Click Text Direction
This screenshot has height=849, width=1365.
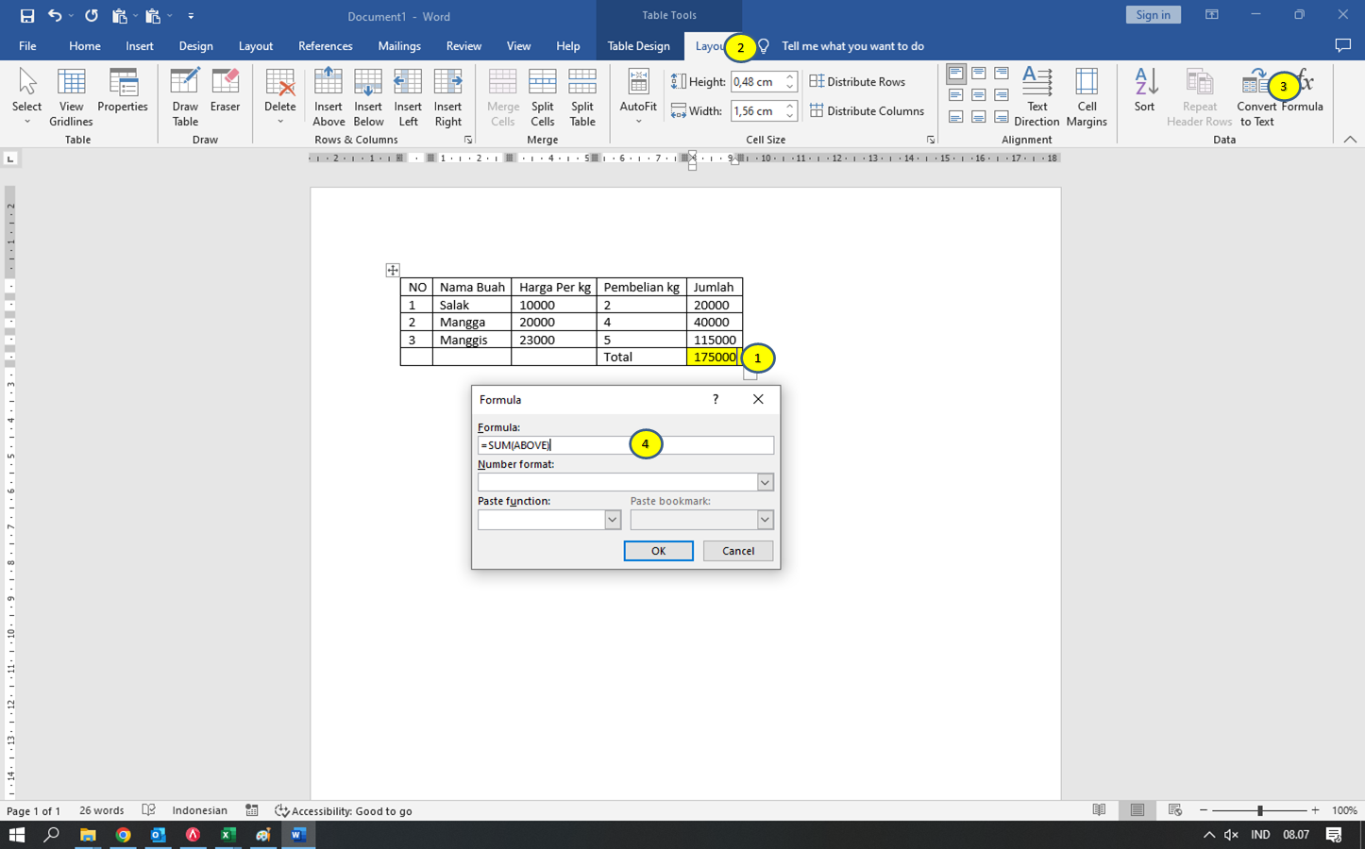(1036, 97)
